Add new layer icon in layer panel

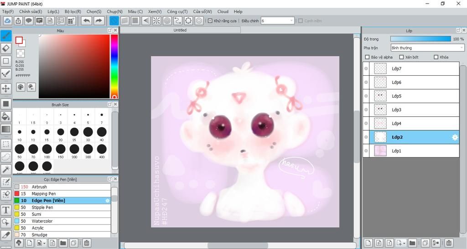pos(368,243)
